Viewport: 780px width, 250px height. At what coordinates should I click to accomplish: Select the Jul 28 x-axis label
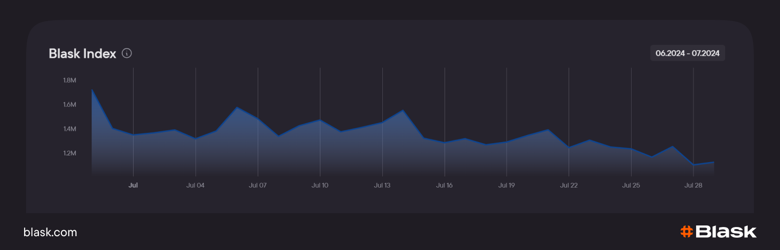coord(693,186)
